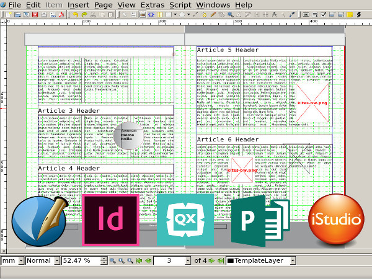Screen dimensions: 372x279
Task: Open the Insert menu
Action: coord(79,5)
